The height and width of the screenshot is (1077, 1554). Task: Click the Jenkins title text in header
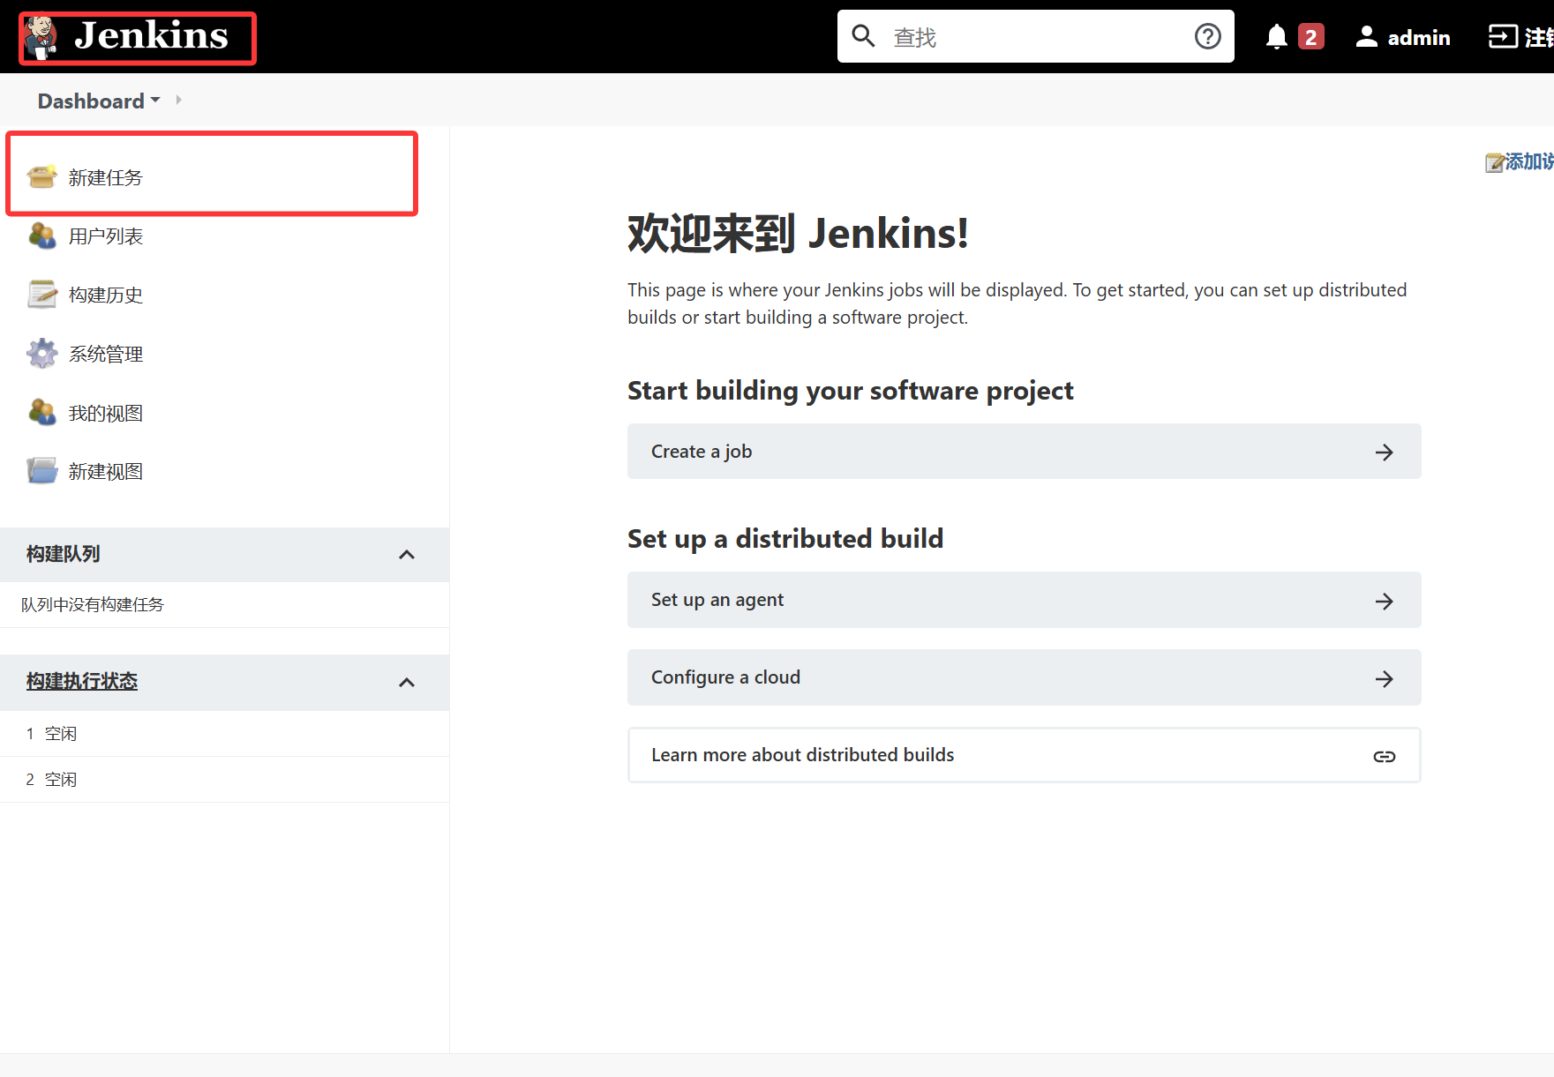point(151,35)
